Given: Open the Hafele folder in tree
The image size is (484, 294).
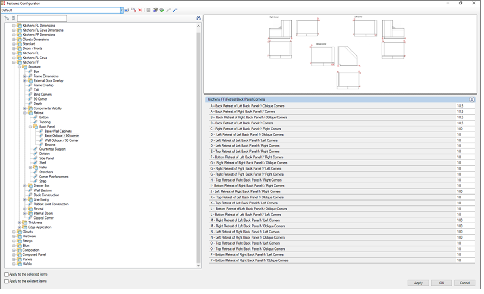Looking at the screenshot, I should 27,264.
